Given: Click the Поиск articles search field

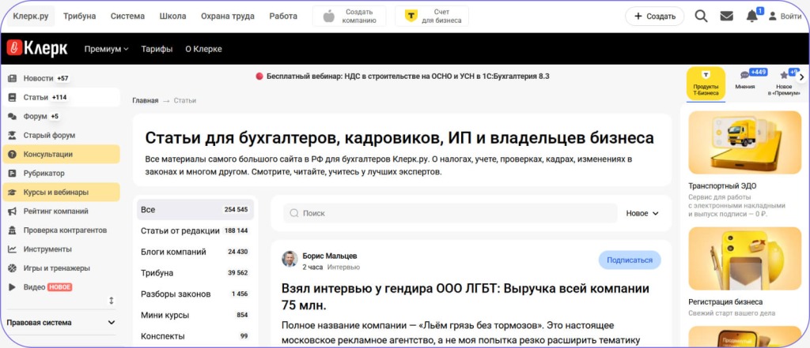Looking at the screenshot, I should (450, 213).
